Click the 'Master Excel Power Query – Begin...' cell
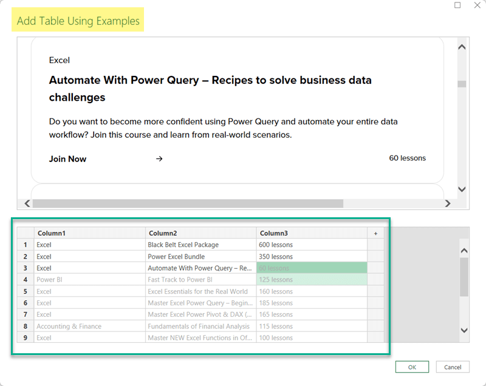The image size is (486, 386). pyautogui.click(x=201, y=303)
